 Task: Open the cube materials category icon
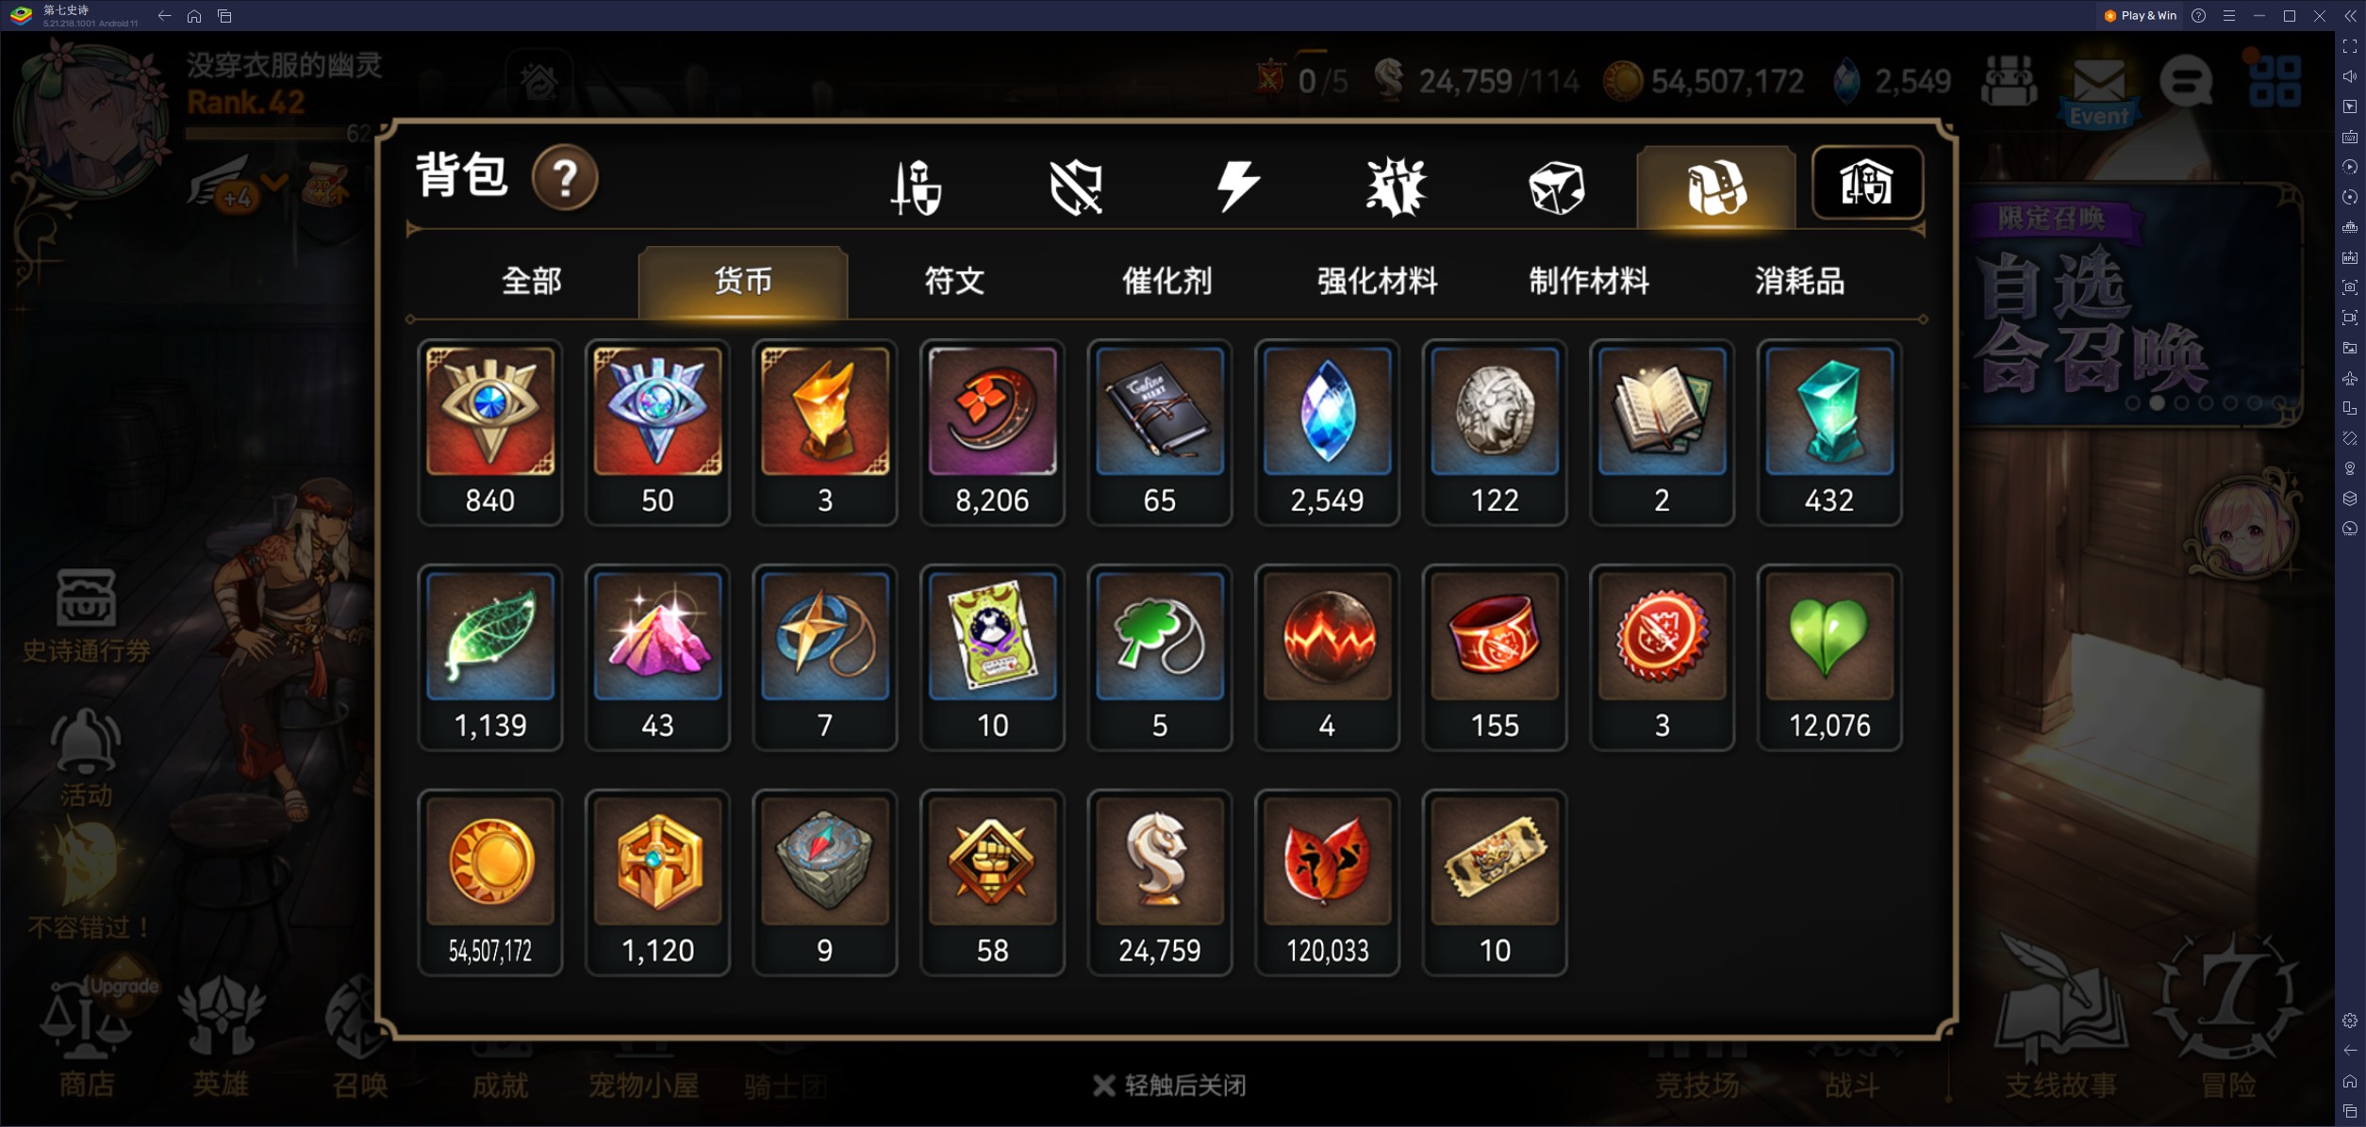click(1556, 187)
